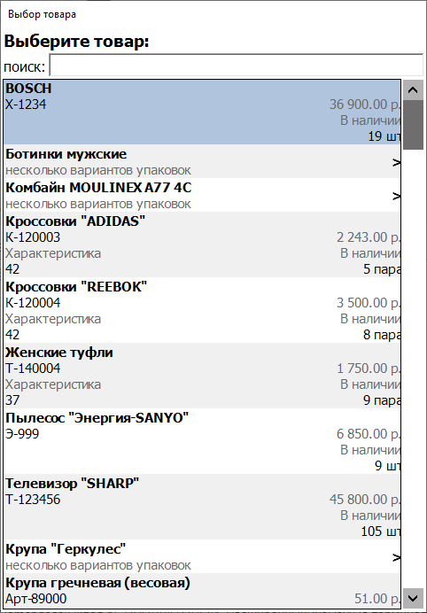The image size is (427, 613).
Task: Select the BOSCH X-1234 product
Action: point(202,113)
